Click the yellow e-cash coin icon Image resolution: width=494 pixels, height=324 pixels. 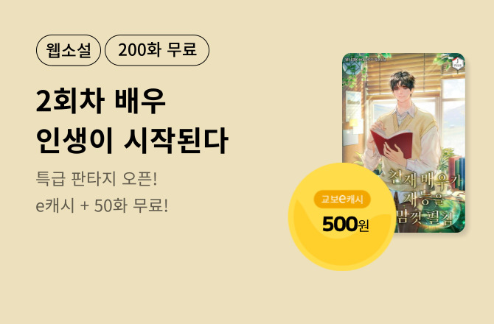[342, 216]
